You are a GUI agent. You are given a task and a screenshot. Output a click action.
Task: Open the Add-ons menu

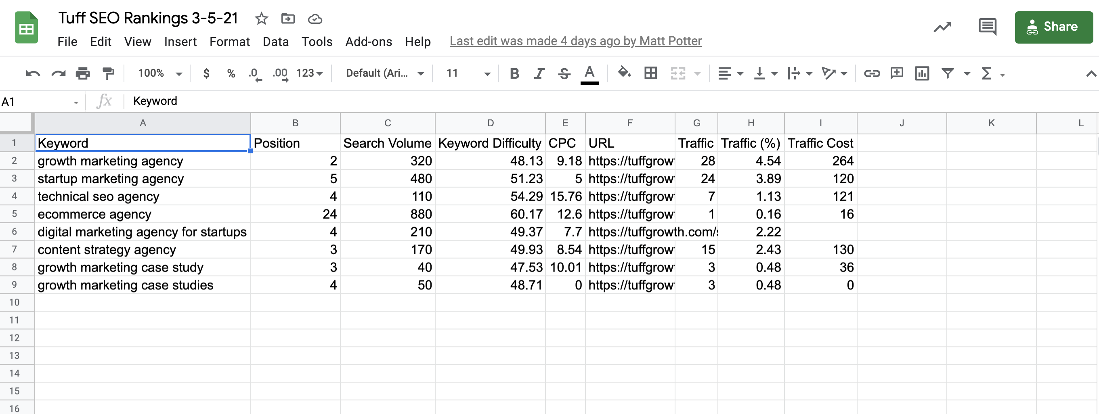tap(369, 41)
